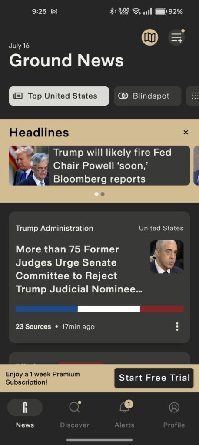199x445 pixels.
Task: Select the Top United States tab
Action: pos(59,96)
